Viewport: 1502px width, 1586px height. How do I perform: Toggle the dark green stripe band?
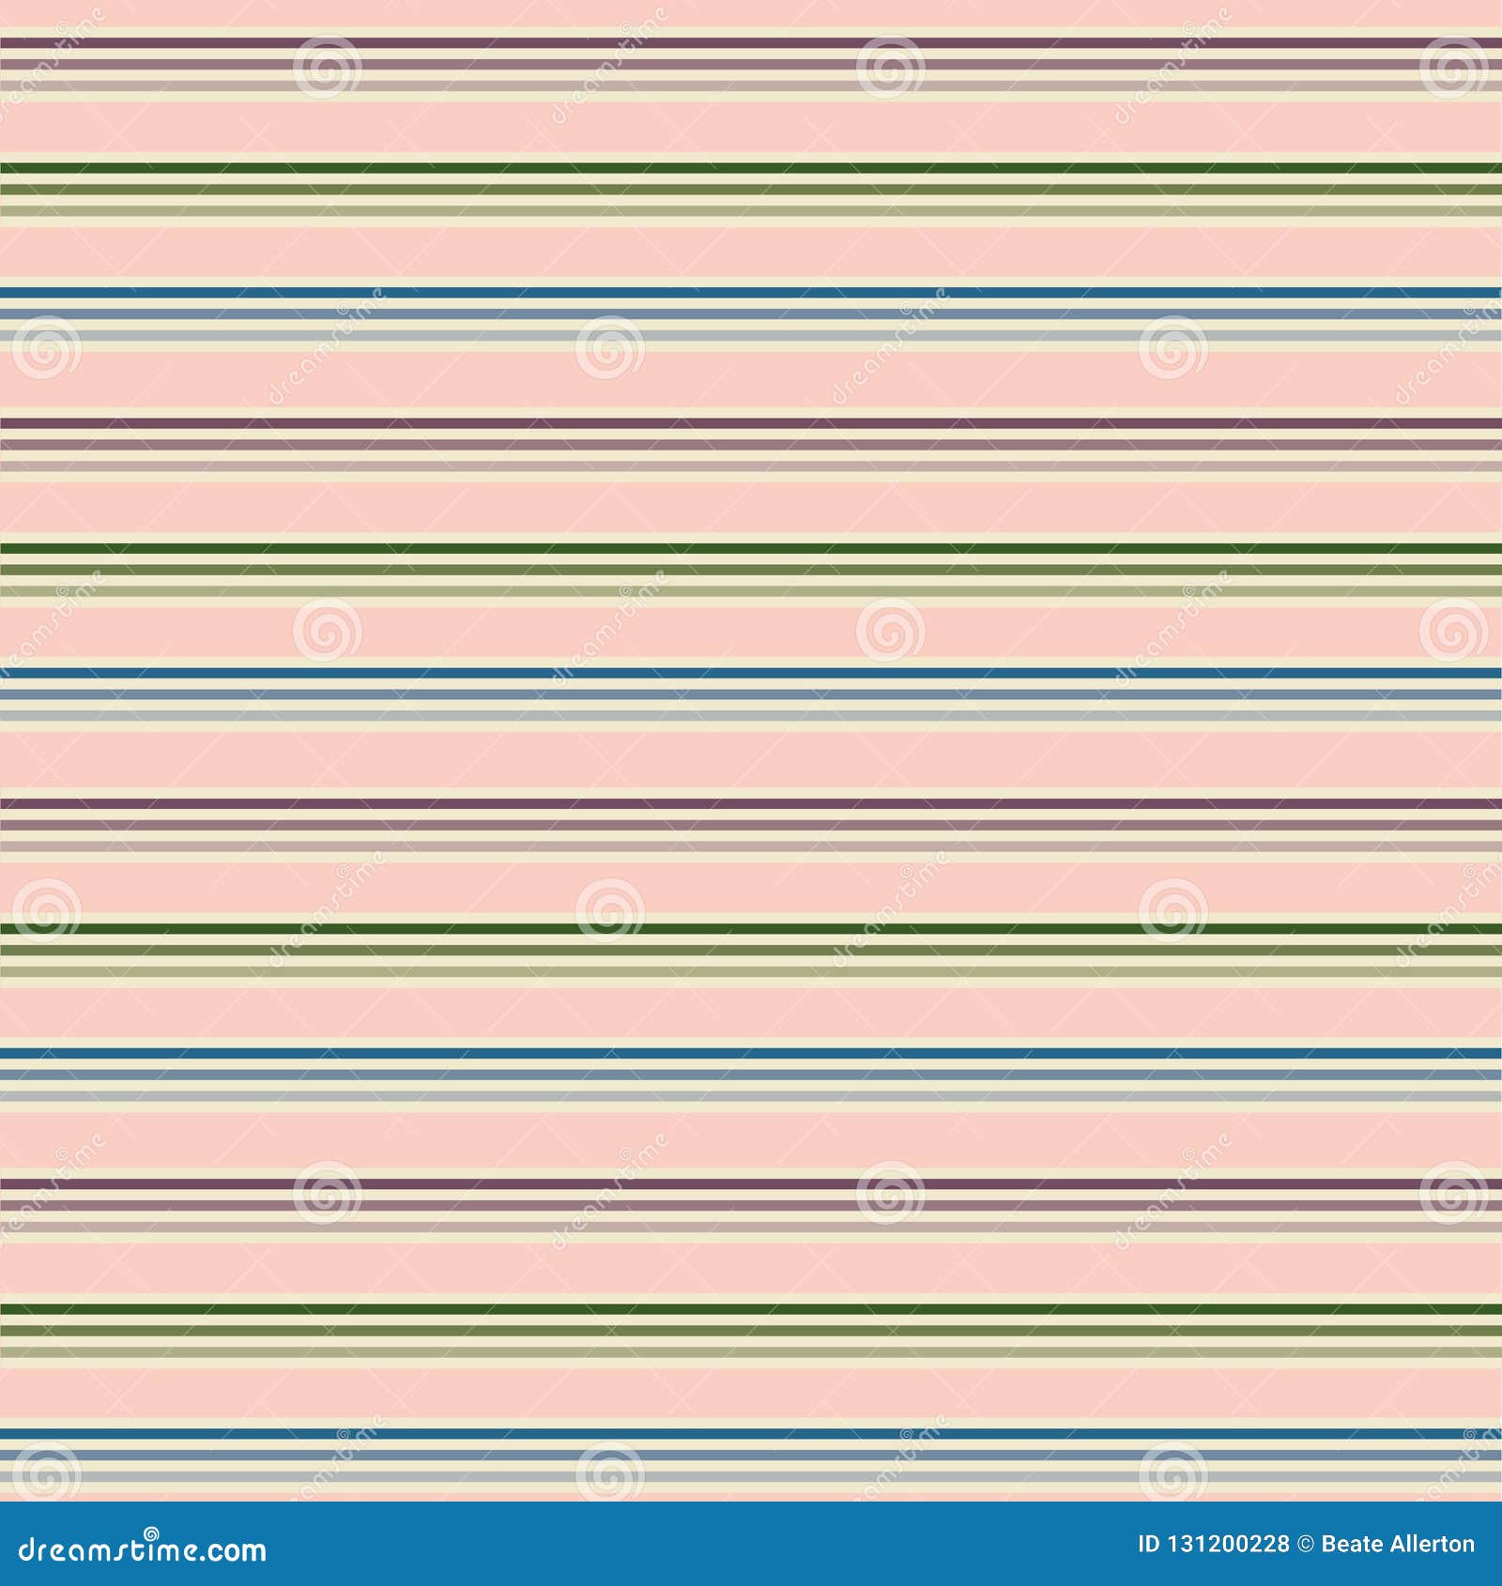[751, 170]
